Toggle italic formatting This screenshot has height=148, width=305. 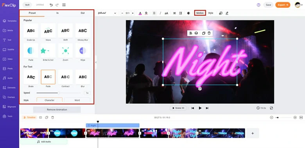pos(160,13)
